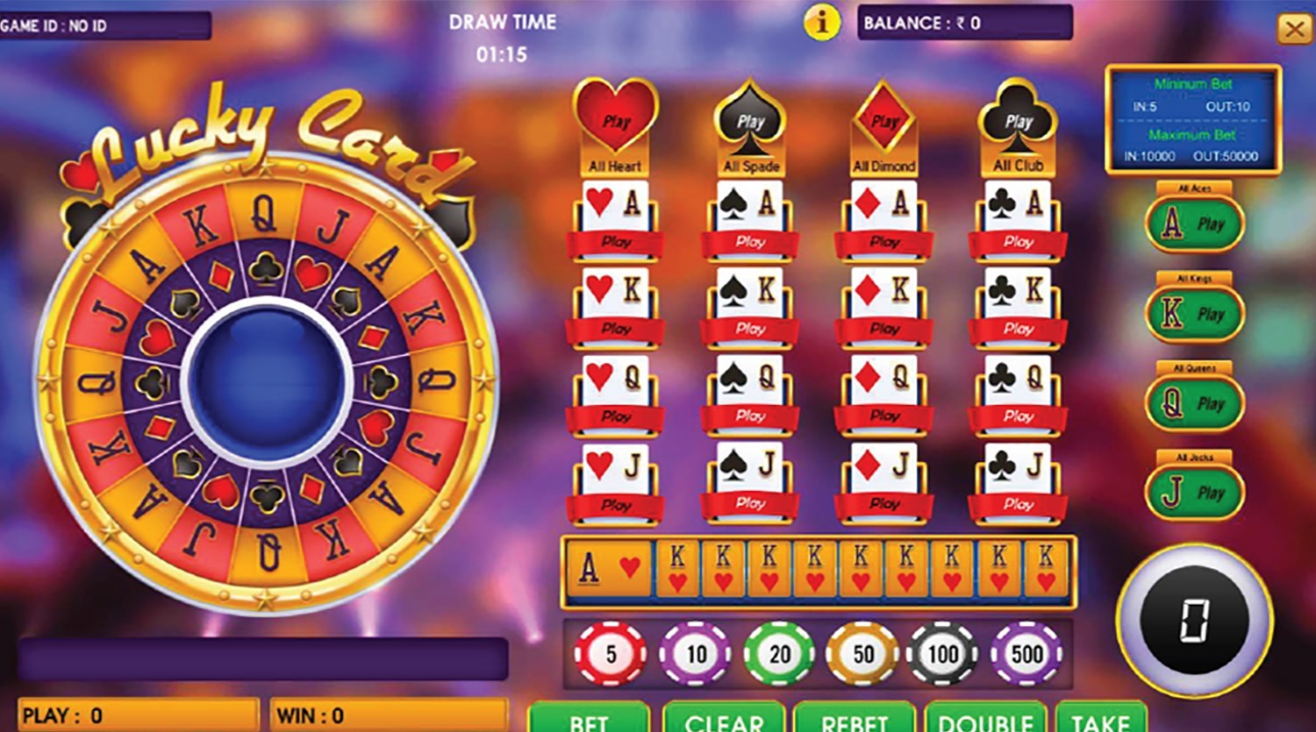Select the 5 value chip
This screenshot has height=732, width=1316.
coord(611,654)
